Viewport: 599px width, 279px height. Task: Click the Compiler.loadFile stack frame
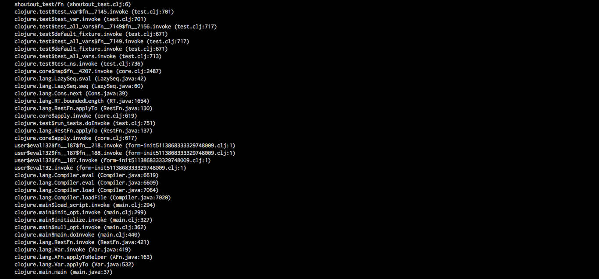pos(93,198)
